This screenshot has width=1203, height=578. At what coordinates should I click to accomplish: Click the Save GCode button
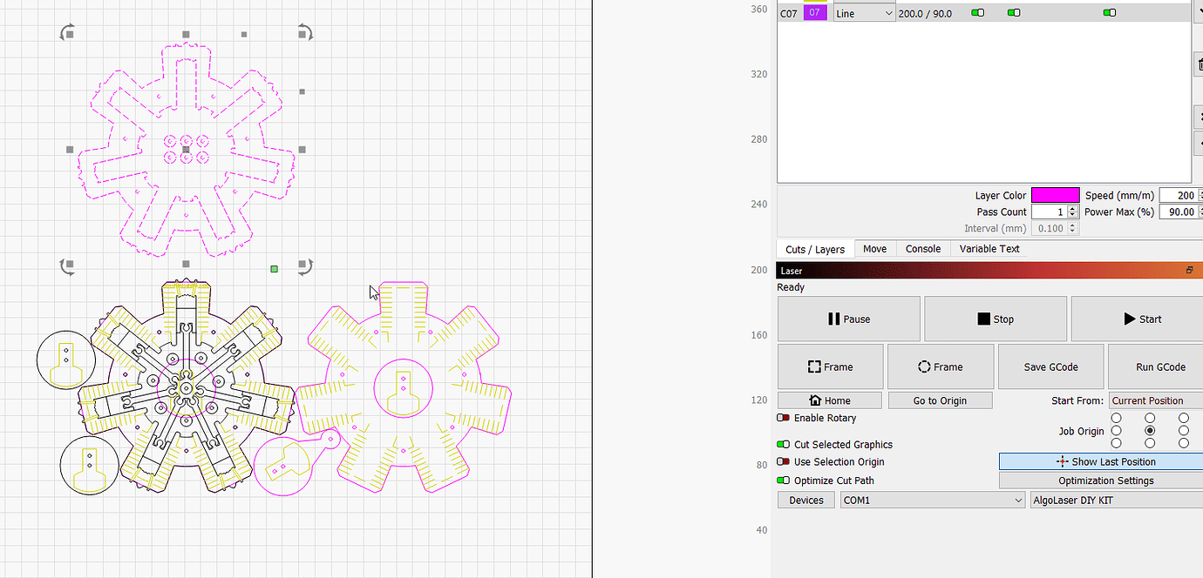pyautogui.click(x=1050, y=366)
